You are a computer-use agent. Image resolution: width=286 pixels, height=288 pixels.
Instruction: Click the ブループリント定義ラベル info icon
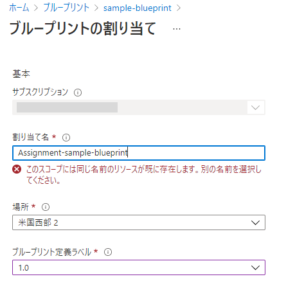pyautogui.click(x=108, y=252)
